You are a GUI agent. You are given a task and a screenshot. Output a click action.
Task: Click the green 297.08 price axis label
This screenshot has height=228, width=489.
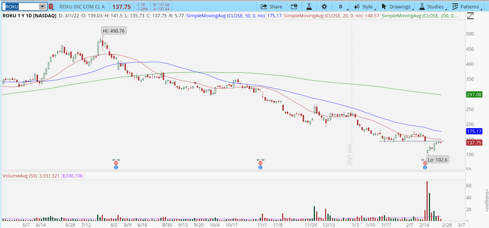pos(474,94)
